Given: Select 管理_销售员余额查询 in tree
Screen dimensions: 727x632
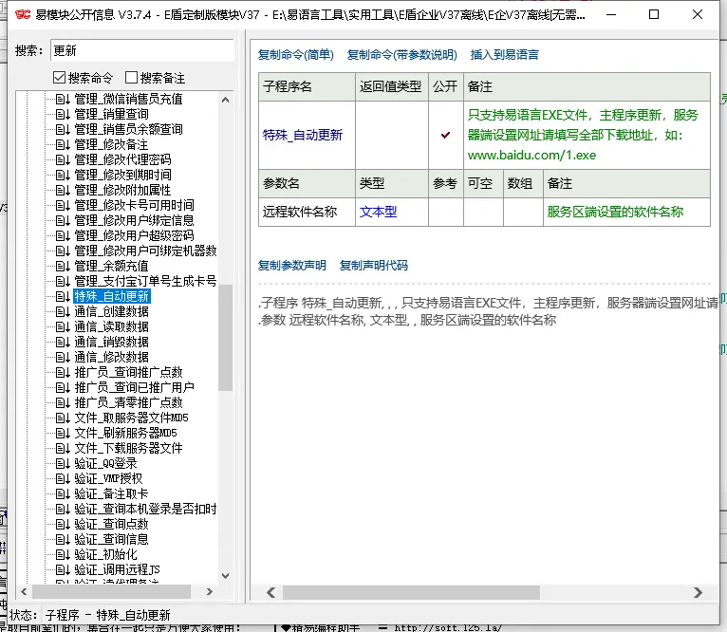Looking at the screenshot, I should point(128,129).
